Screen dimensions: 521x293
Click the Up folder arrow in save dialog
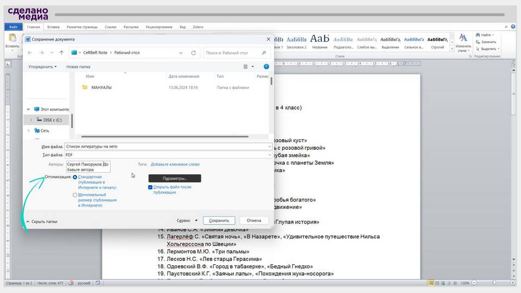click(62, 53)
